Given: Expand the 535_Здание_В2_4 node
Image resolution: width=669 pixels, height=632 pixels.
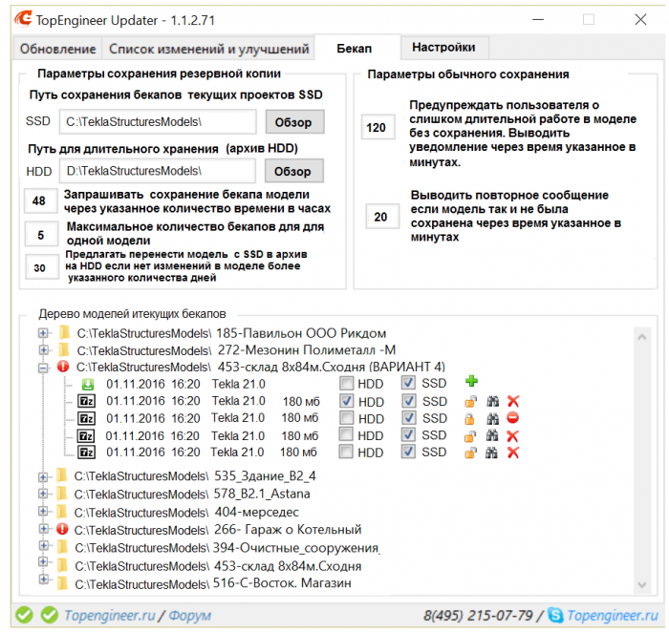Looking at the screenshot, I should coord(43,476).
